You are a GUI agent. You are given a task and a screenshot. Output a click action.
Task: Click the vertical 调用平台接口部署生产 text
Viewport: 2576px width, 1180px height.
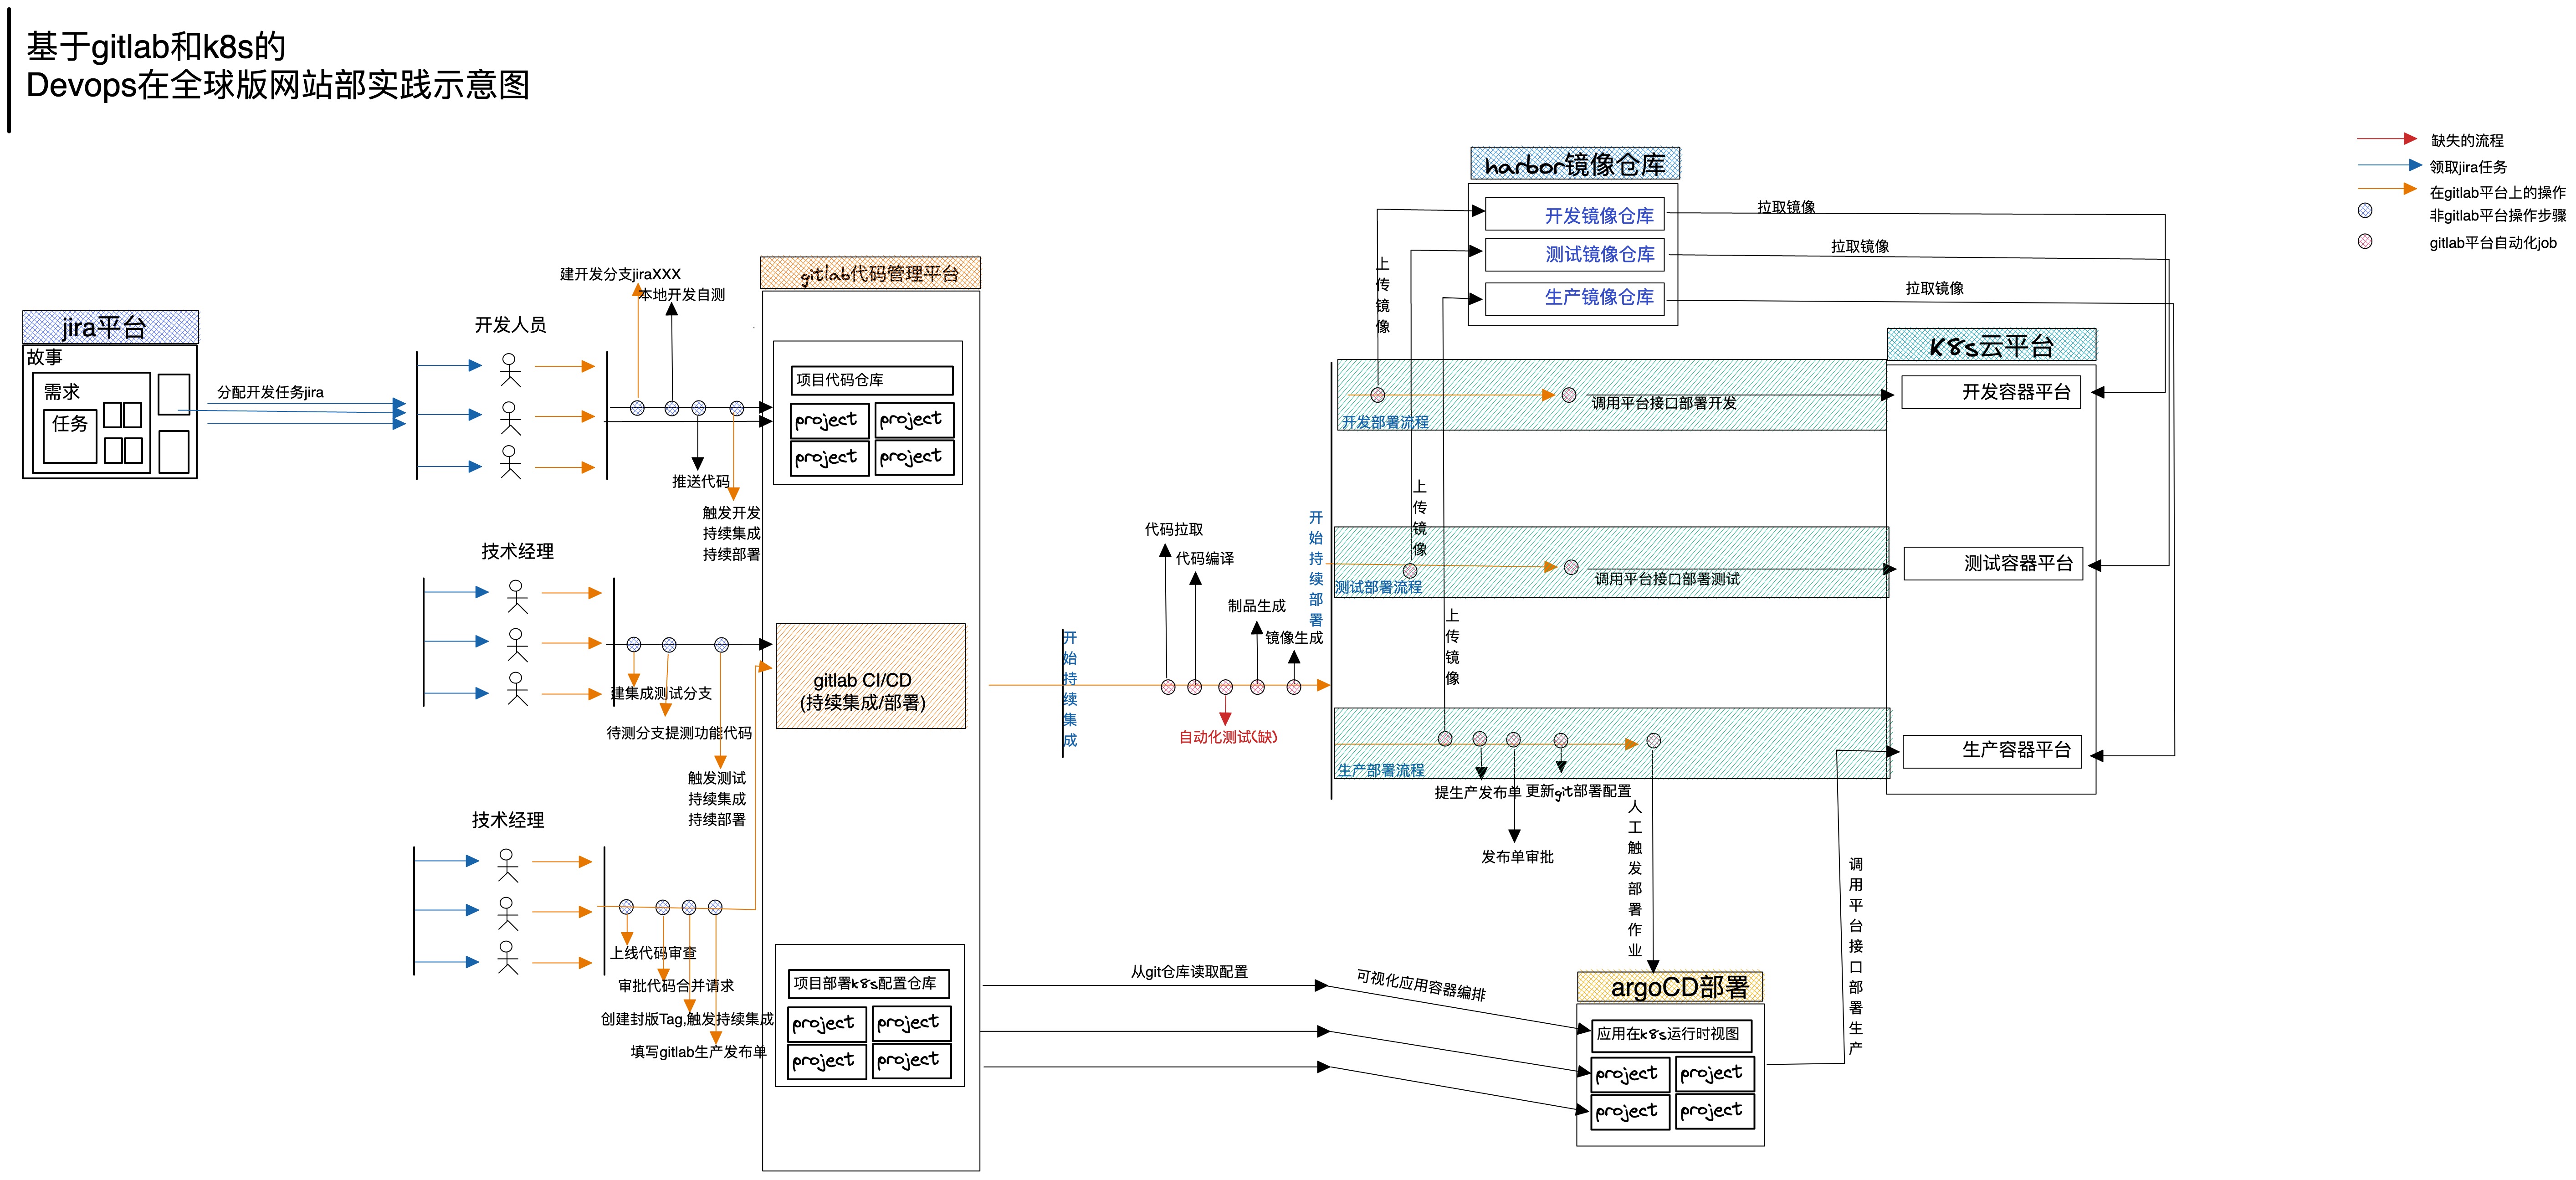coord(1856,956)
